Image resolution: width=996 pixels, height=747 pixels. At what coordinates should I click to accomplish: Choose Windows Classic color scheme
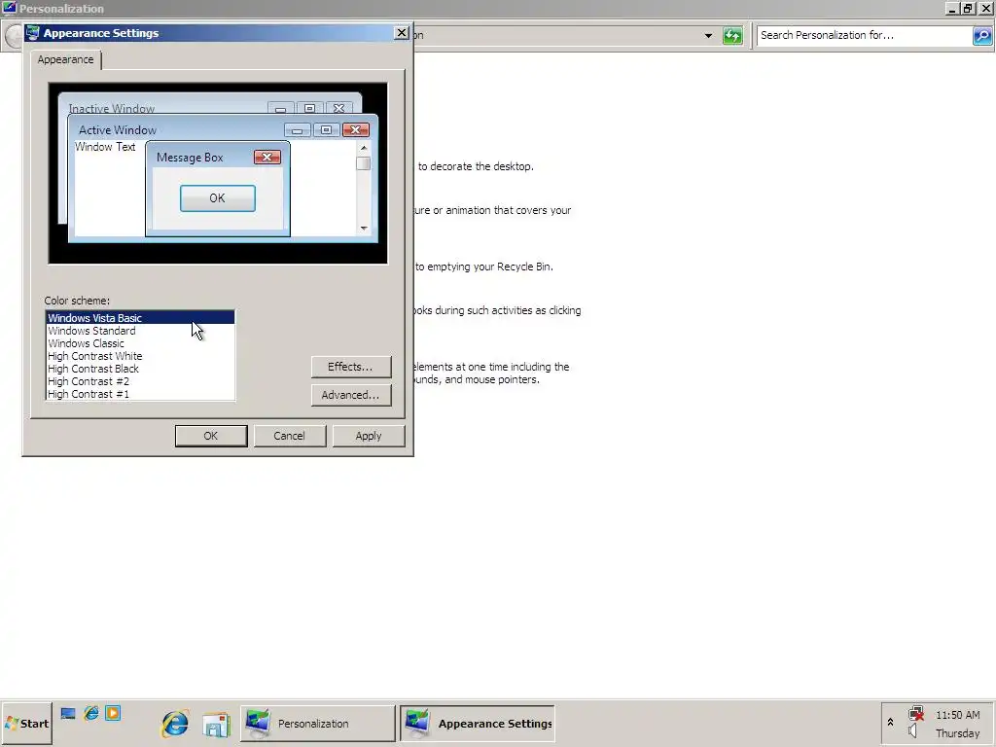140,343
